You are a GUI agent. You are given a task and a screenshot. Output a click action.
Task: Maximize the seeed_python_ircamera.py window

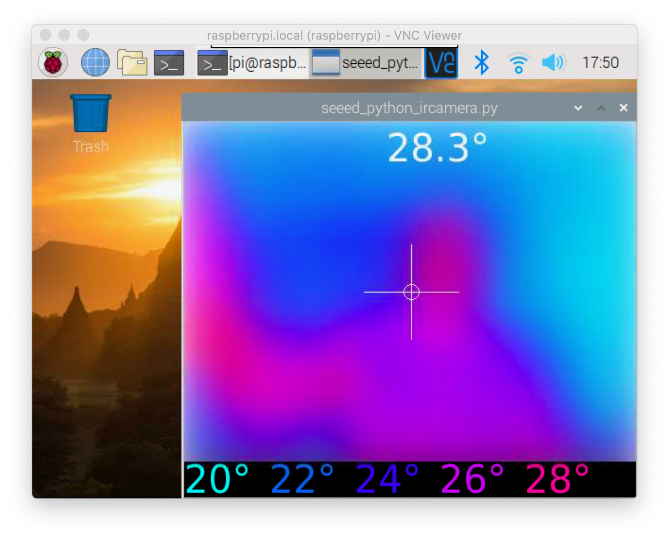click(x=601, y=108)
